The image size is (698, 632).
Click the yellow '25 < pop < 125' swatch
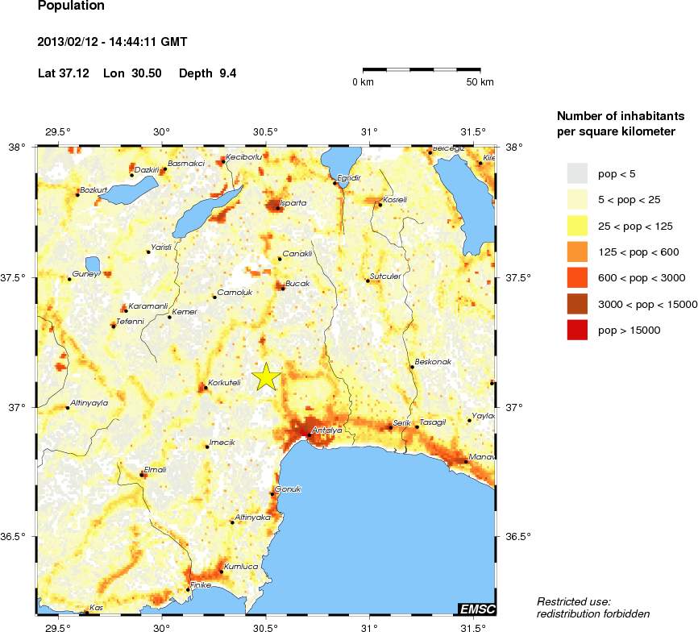[577, 226]
